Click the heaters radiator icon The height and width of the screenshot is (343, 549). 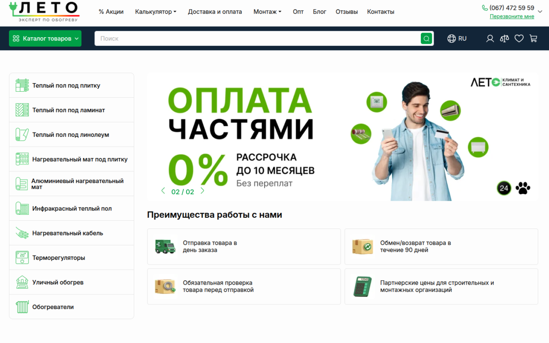point(22,307)
